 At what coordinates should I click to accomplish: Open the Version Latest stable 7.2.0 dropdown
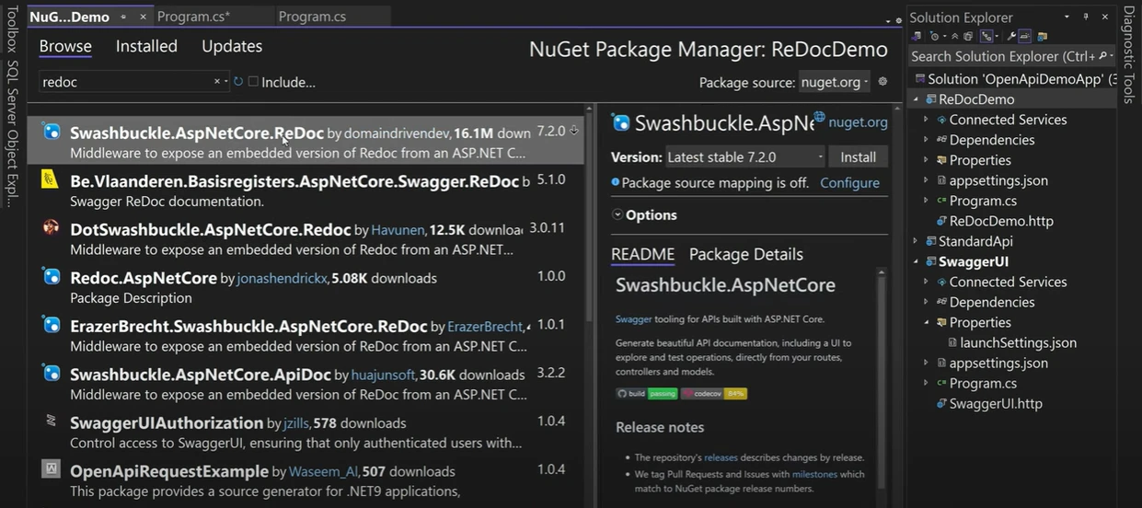[744, 156]
